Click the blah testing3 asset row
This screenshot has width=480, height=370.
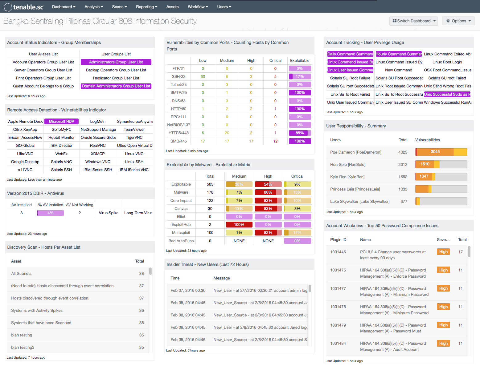[x=78, y=347]
